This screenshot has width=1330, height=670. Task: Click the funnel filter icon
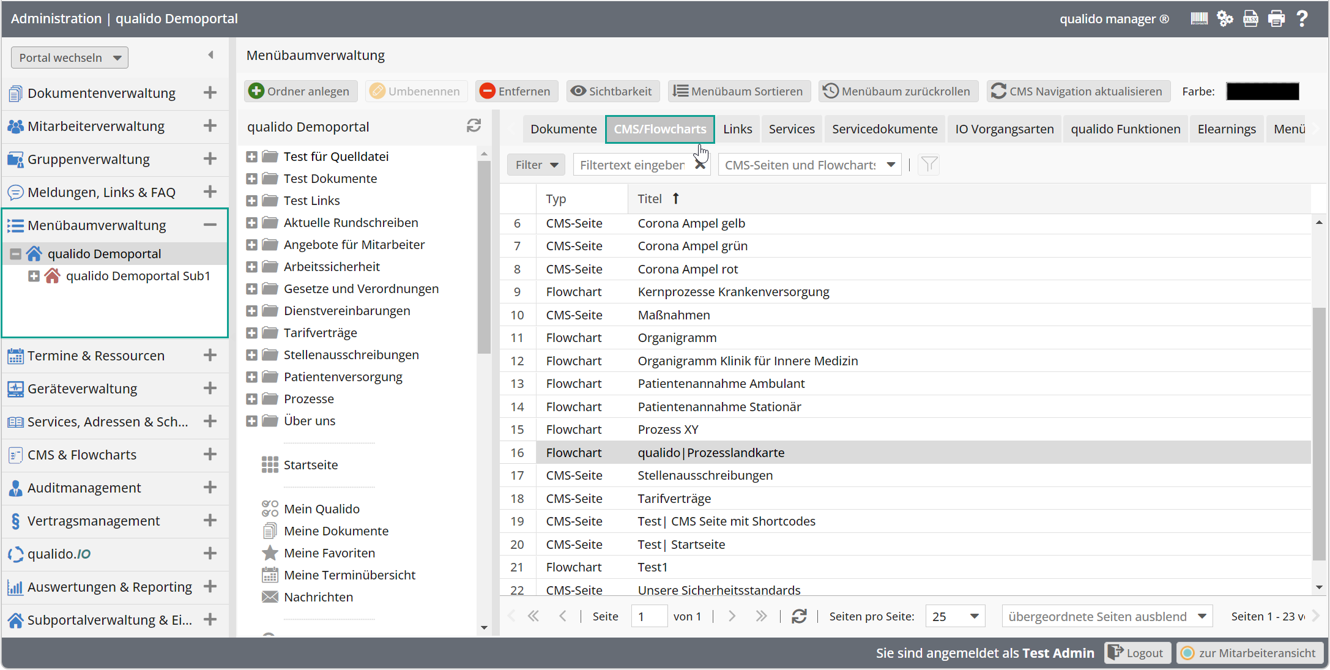tap(929, 165)
